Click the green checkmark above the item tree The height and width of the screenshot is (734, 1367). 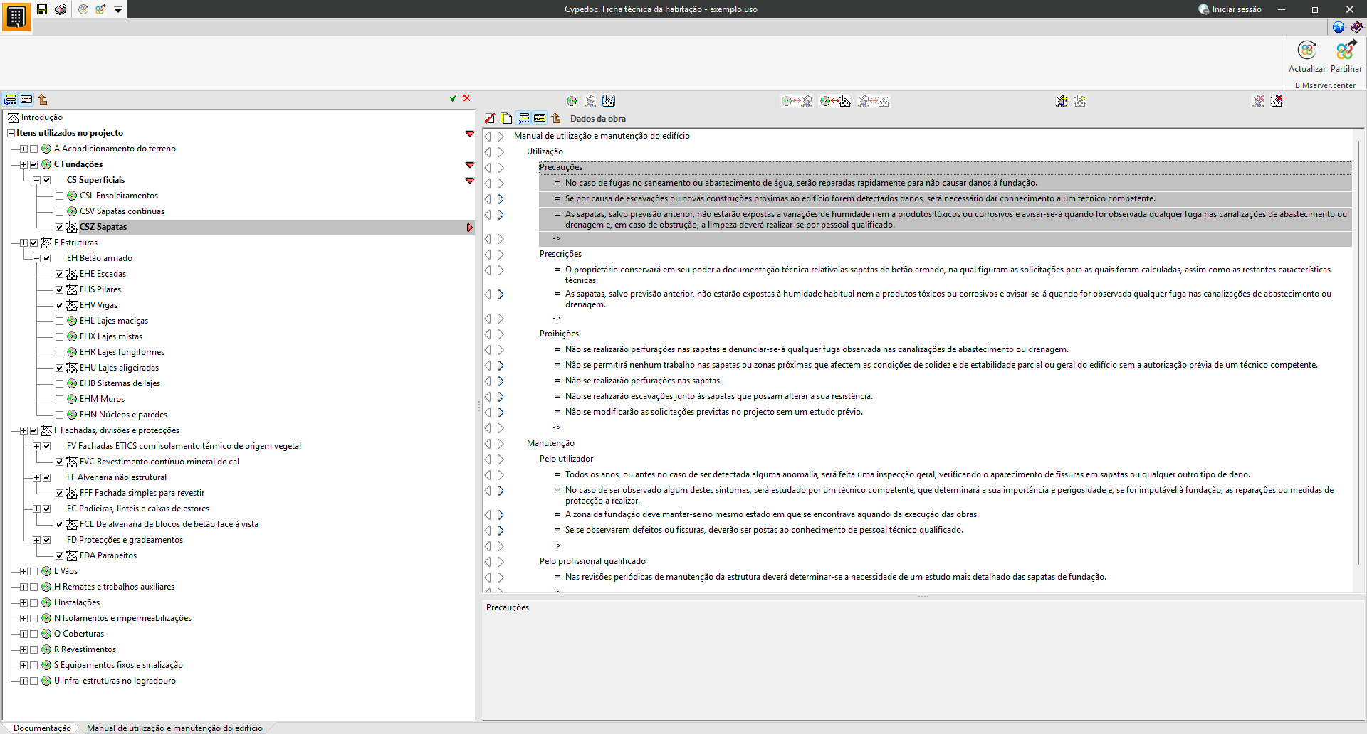pos(453,99)
